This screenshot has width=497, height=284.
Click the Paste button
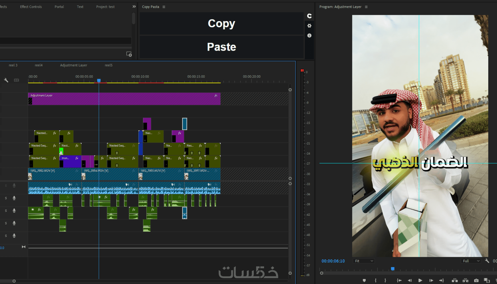[221, 47]
